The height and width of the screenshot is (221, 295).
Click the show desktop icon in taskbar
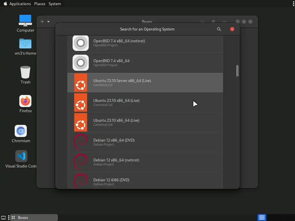tap(3, 218)
